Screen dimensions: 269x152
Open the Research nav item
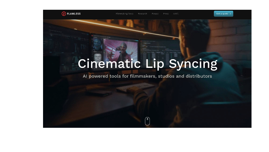tap(142, 14)
